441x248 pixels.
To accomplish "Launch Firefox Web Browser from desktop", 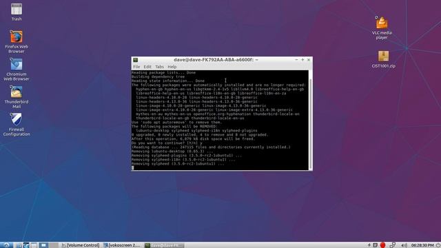I will [x=17, y=41].
